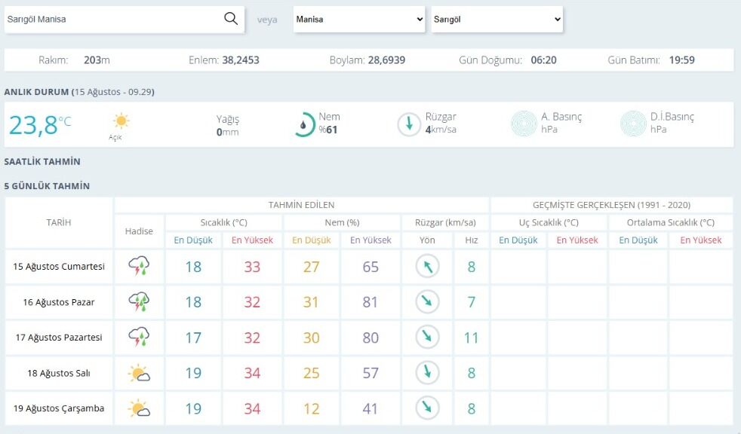Click the sunny Açık weather icon
The image size is (741, 434).
[x=121, y=121]
